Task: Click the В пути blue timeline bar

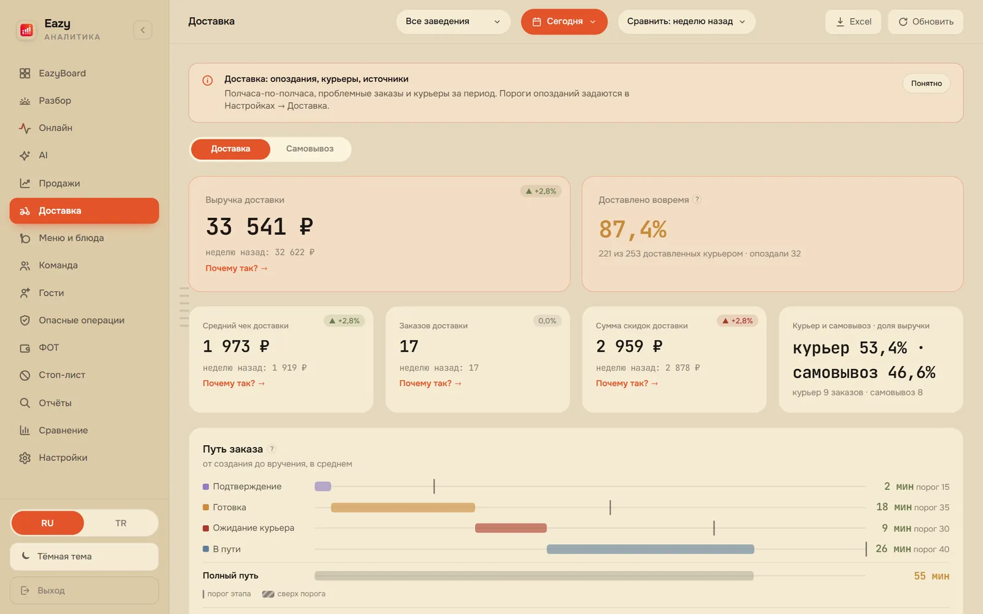Action: click(651, 549)
